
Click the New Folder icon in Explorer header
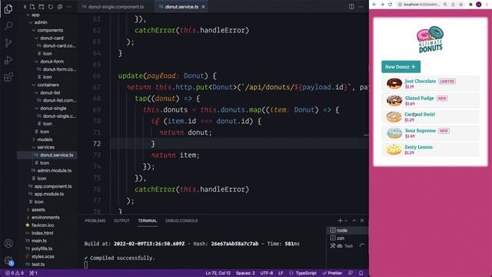tap(42, 7)
